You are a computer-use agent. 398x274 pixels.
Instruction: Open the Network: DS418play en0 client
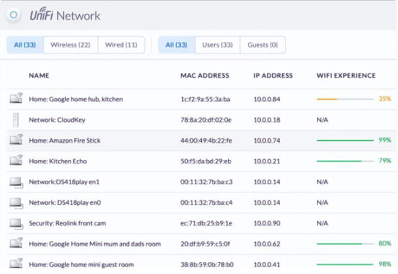click(x=65, y=202)
